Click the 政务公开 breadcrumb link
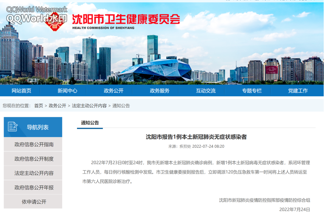The height and width of the screenshot is (213, 325). pyautogui.click(x=57, y=106)
